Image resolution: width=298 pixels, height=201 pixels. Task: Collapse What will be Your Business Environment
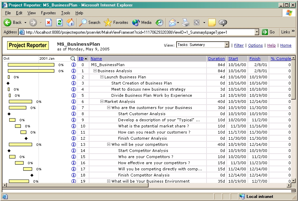click(109, 181)
